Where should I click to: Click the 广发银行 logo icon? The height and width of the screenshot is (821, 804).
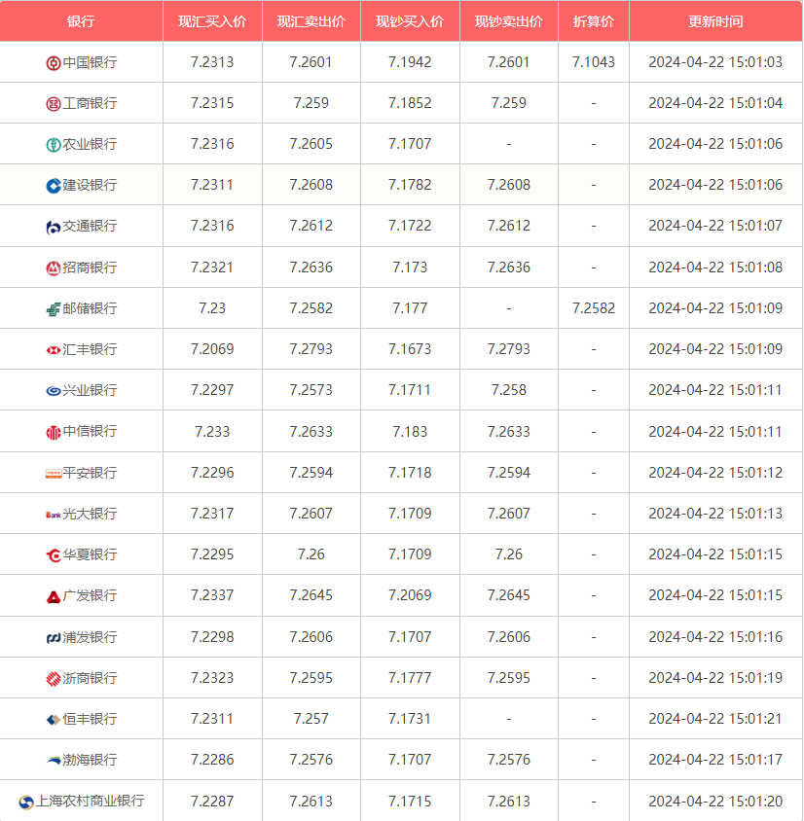point(54,596)
